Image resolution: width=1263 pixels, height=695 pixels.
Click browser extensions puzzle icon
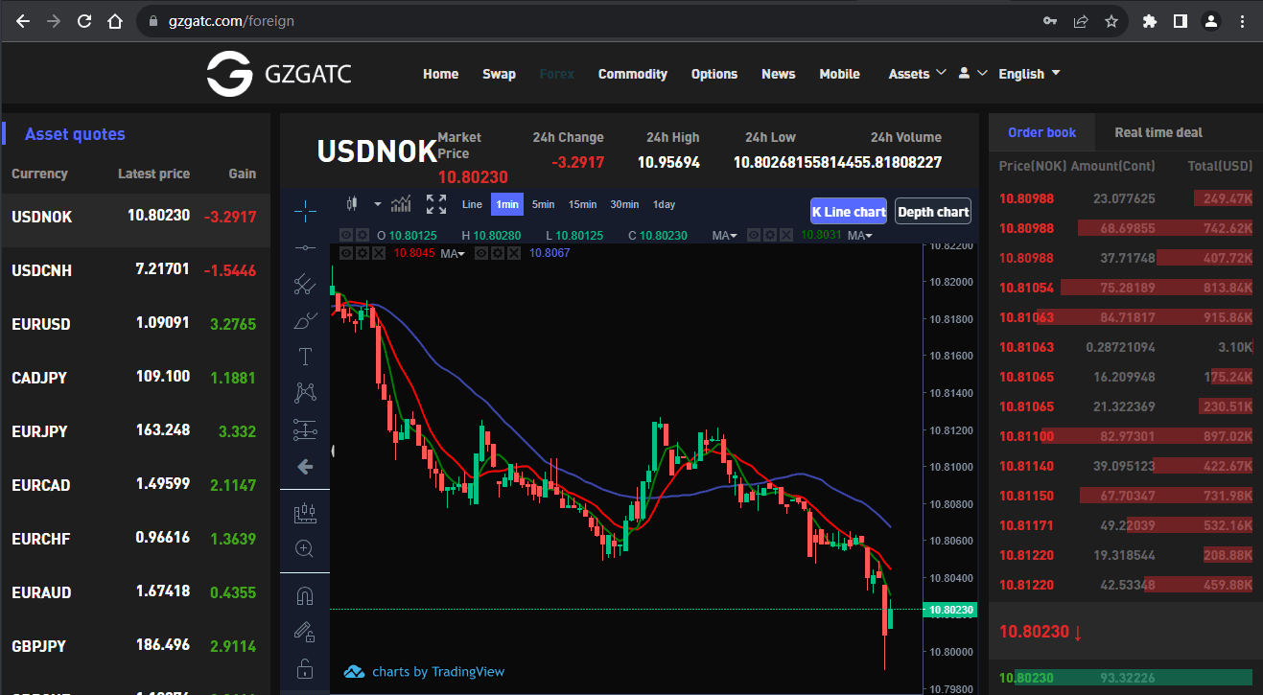pyautogui.click(x=1150, y=21)
